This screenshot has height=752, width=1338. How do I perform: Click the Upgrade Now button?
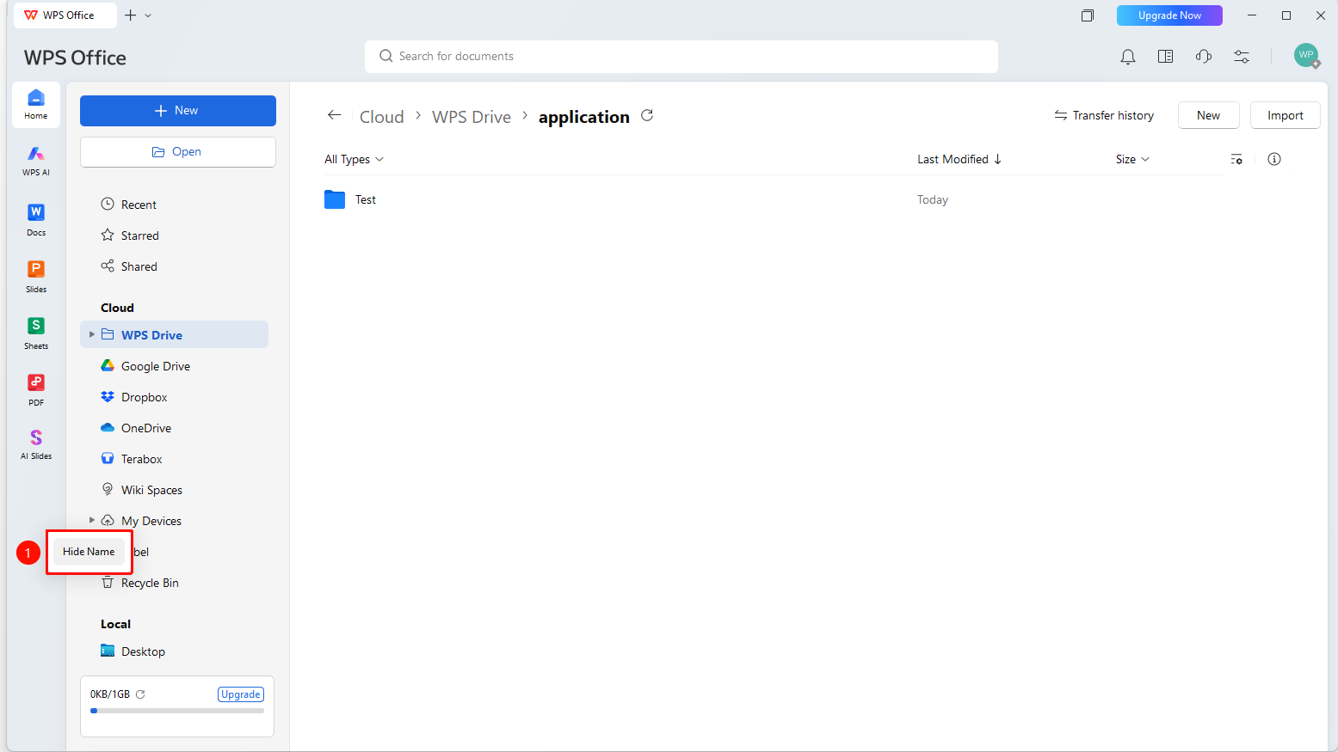[x=1169, y=15]
